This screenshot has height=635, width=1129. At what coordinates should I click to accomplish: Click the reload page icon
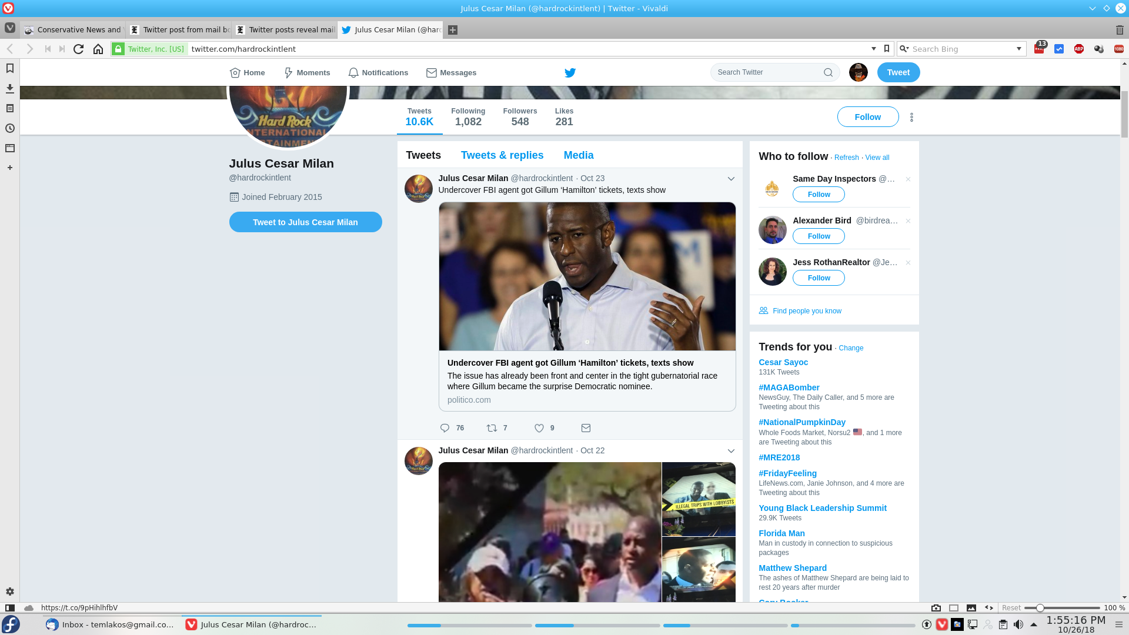pos(78,49)
